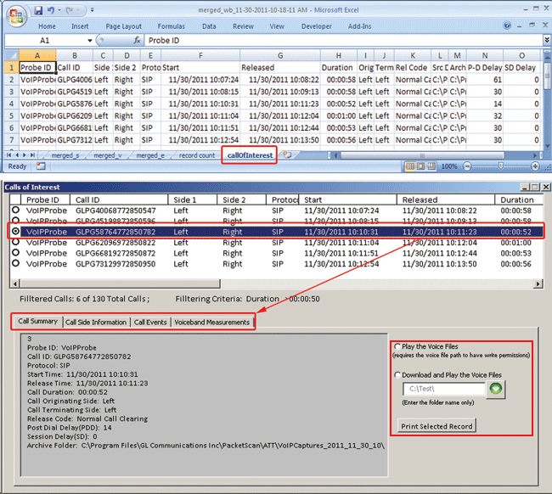
Task: Select Play the Voice Files radio button
Action: [x=397, y=346]
